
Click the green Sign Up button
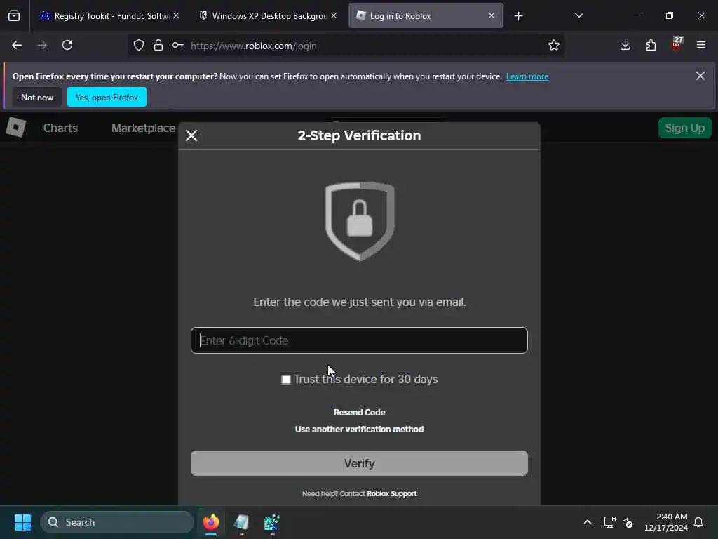pyautogui.click(x=684, y=128)
